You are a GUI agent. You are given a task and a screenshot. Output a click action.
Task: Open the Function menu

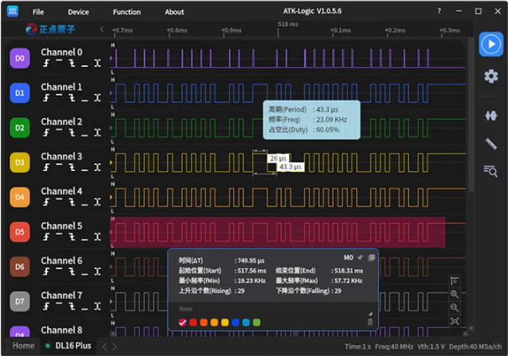(x=127, y=12)
